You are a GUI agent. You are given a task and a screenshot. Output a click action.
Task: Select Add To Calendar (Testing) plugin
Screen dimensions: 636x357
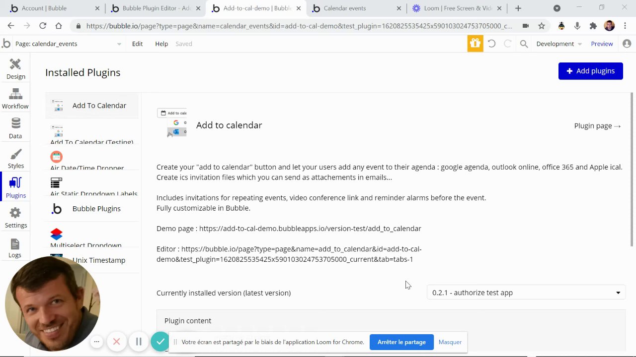92,131
